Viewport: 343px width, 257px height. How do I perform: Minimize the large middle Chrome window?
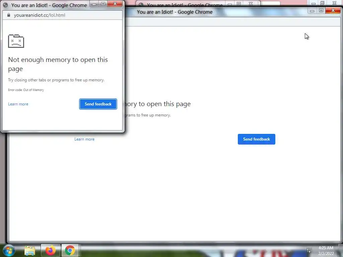click(x=312, y=10)
